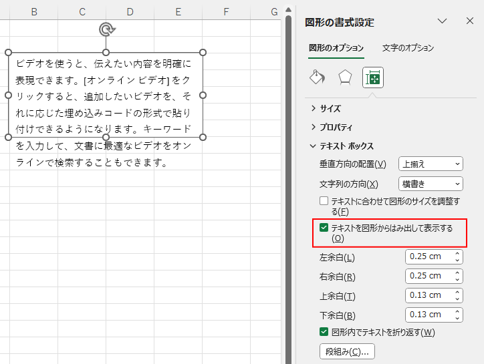Image resolution: width=484 pixels, height=364 pixels.
Task: Decrease 左余白 with down arrow
Action: coord(457,260)
